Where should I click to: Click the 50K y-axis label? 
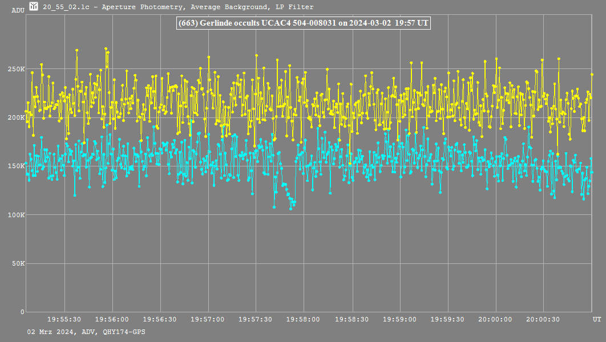pyautogui.click(x=18, y=263)
